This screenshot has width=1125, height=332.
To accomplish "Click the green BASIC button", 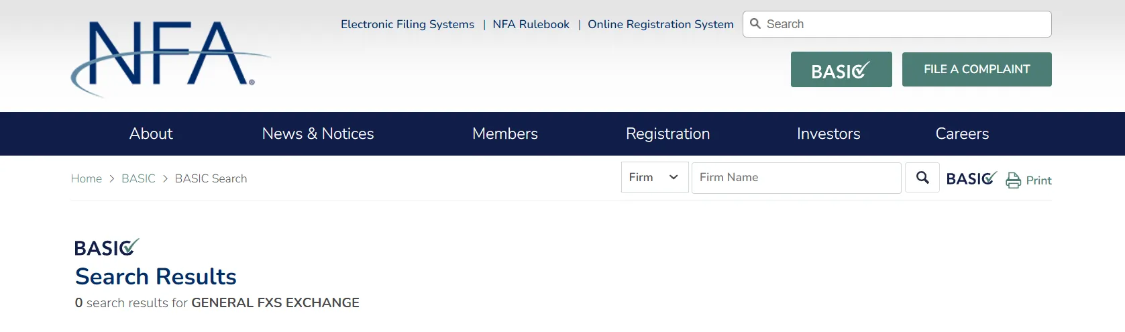I will [841, 69].
